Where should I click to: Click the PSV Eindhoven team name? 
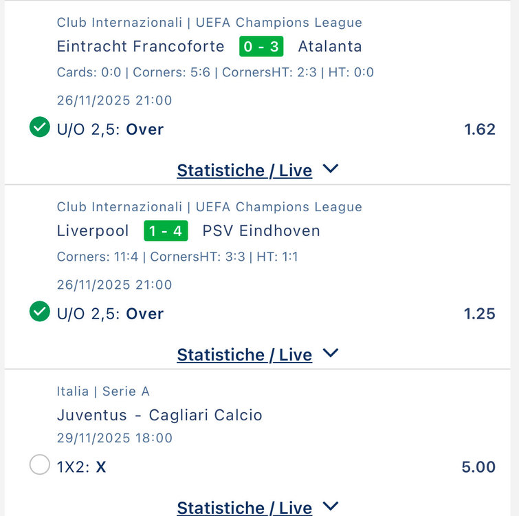261,231
